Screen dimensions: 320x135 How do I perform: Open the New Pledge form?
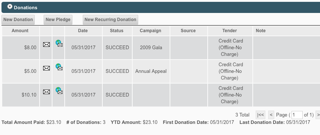58,20
